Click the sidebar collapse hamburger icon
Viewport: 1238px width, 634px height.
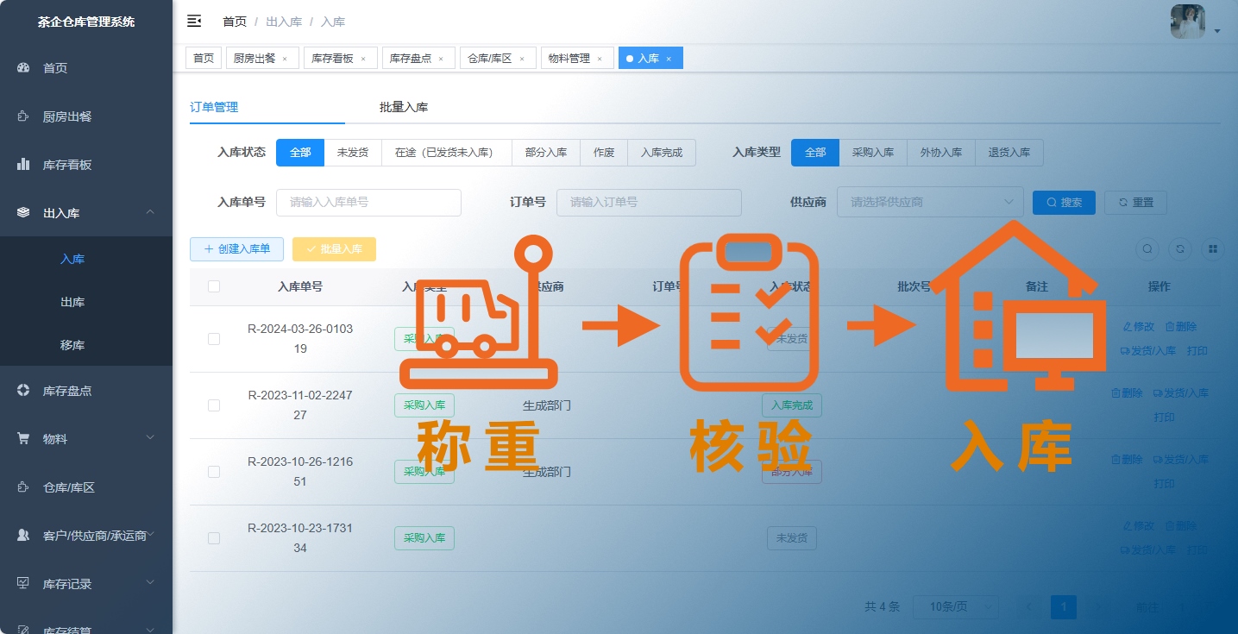[194, 22]
